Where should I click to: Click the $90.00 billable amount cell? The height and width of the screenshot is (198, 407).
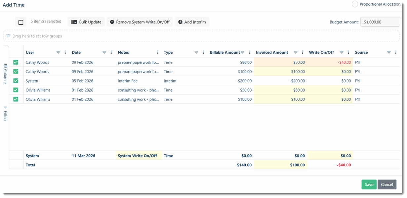231,62
